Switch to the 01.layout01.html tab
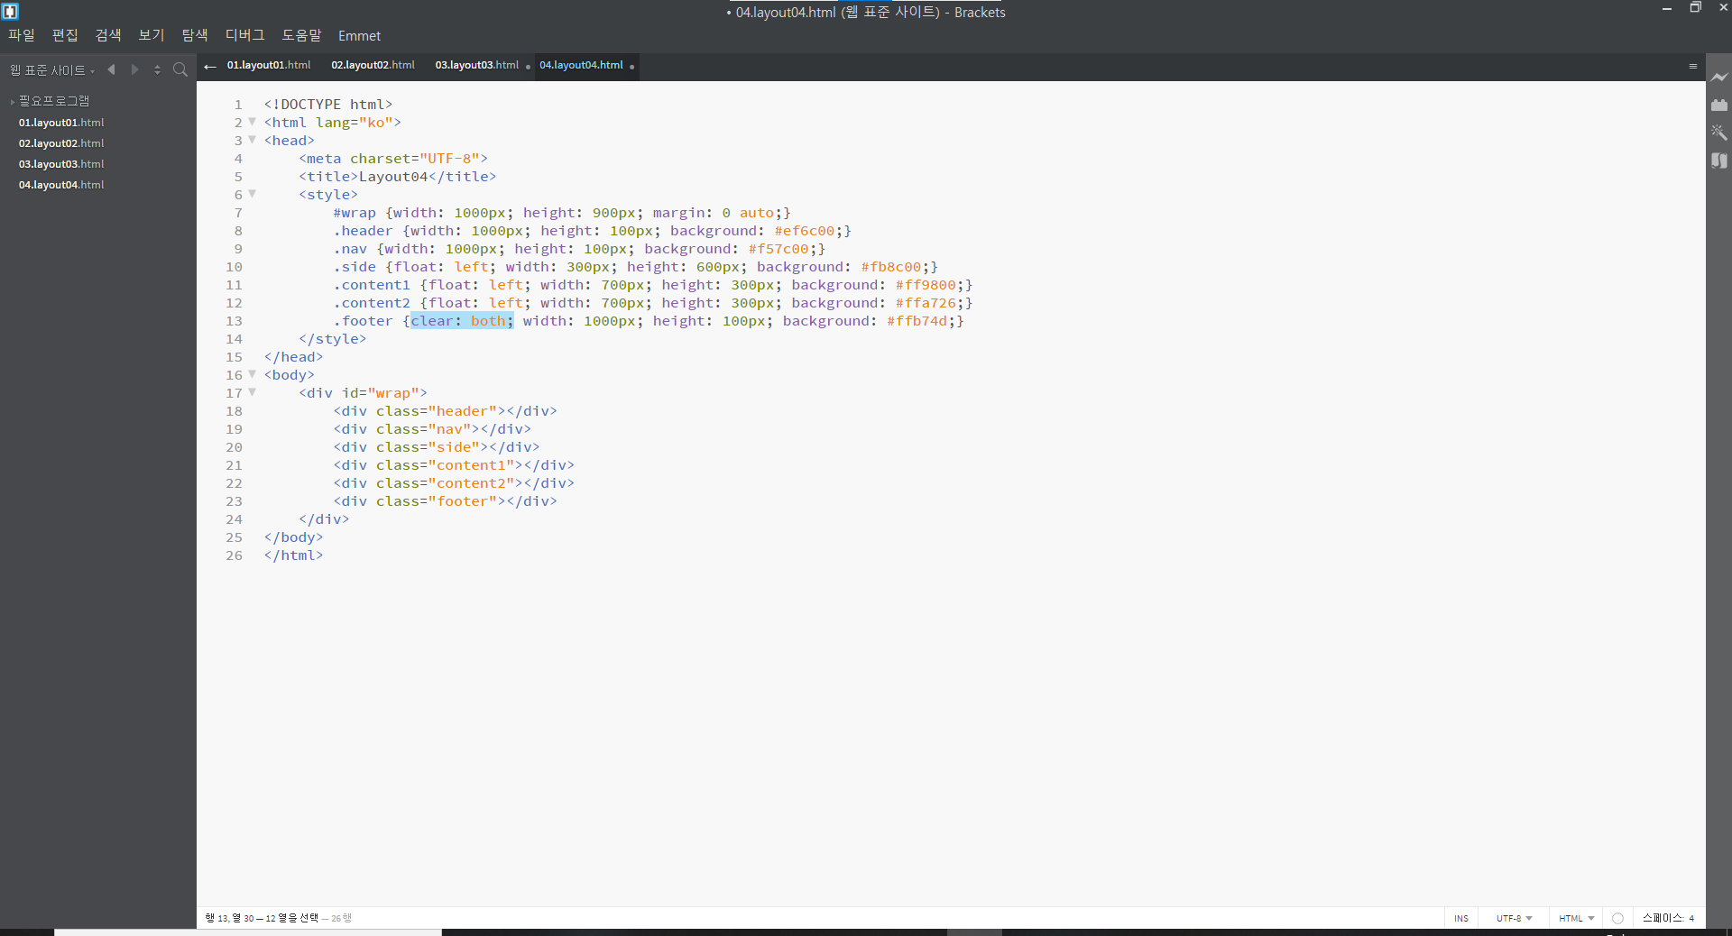Image resolution: width=1732 pixels, height=936 pixels. click(x=269, y=65)
